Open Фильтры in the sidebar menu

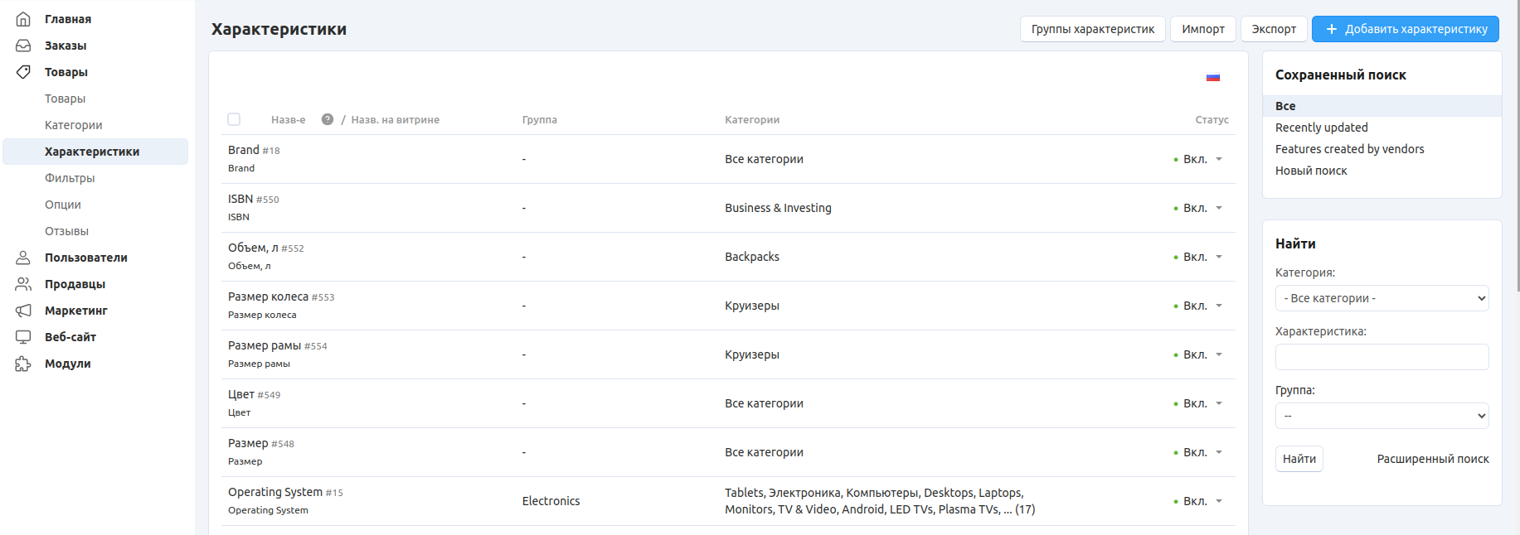tap(70, 178)
